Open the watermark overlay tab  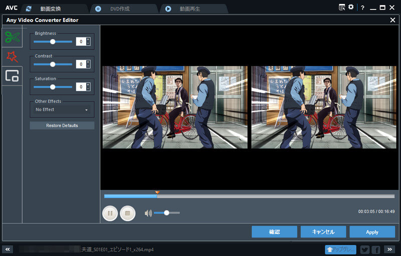[x=12, y=75]
